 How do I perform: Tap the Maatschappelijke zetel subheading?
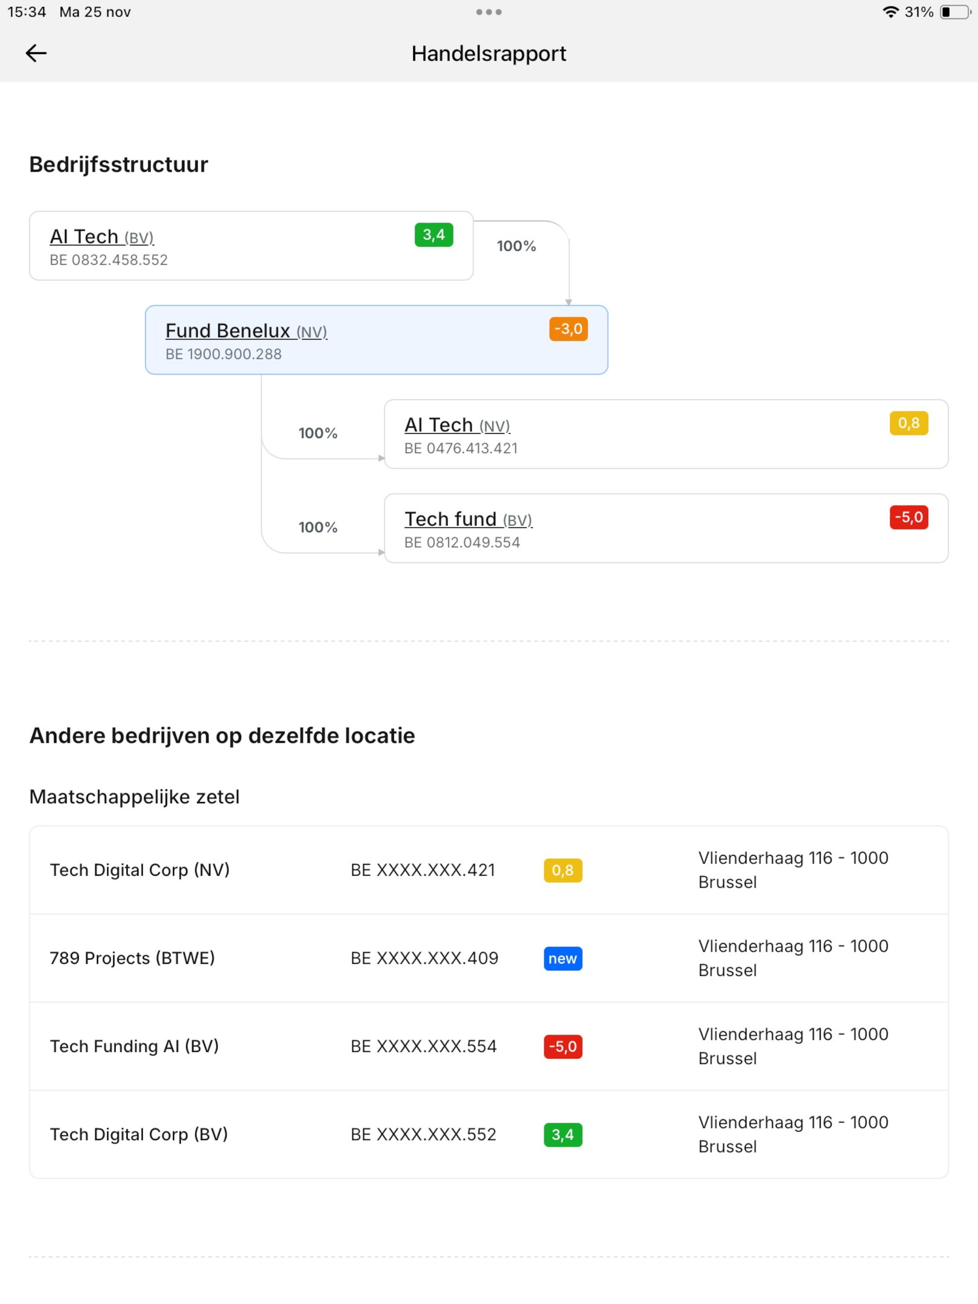(135, 797)
